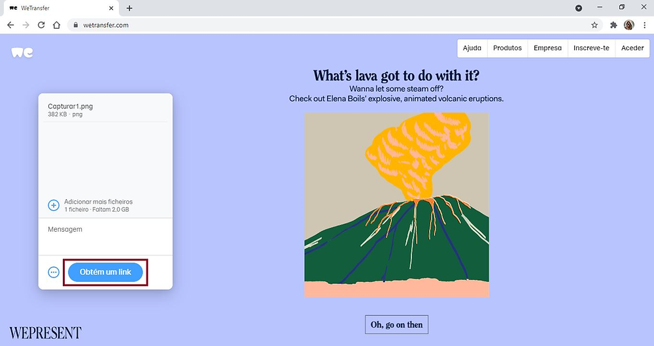Click the Adicionar mais ficheiros label

(x=99, y=202)
